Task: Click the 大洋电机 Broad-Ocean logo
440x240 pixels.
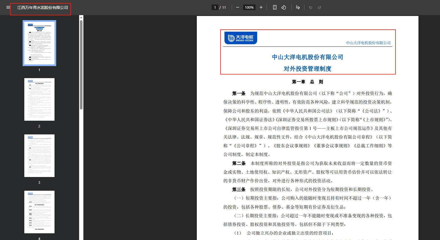Action: click(241, 38)
